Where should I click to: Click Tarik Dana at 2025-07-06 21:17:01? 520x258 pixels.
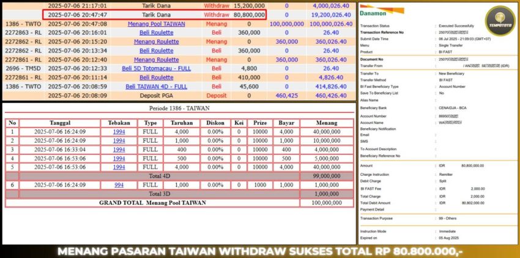(x=156, y=5)
